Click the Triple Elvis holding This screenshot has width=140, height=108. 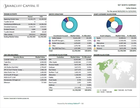(7, 62)
